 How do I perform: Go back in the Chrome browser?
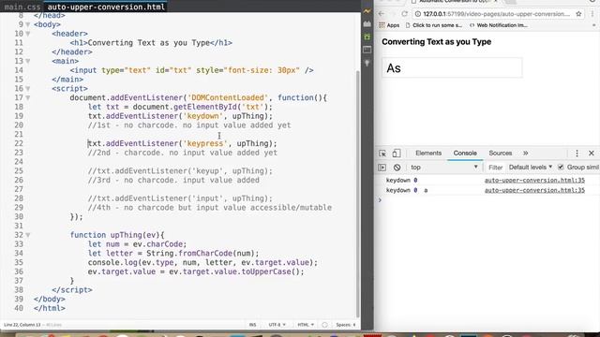[x=382, y=14]
